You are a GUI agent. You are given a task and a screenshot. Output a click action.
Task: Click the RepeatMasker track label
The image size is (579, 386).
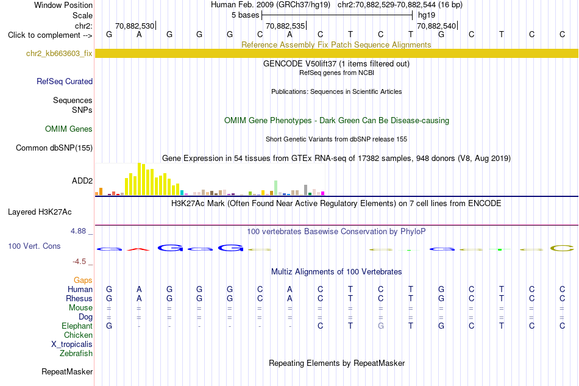coord(67,371)
